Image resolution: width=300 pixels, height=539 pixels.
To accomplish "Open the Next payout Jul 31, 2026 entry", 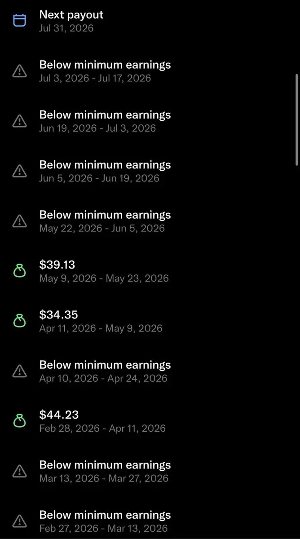I will pyautogui.click(x=150, y=21).
